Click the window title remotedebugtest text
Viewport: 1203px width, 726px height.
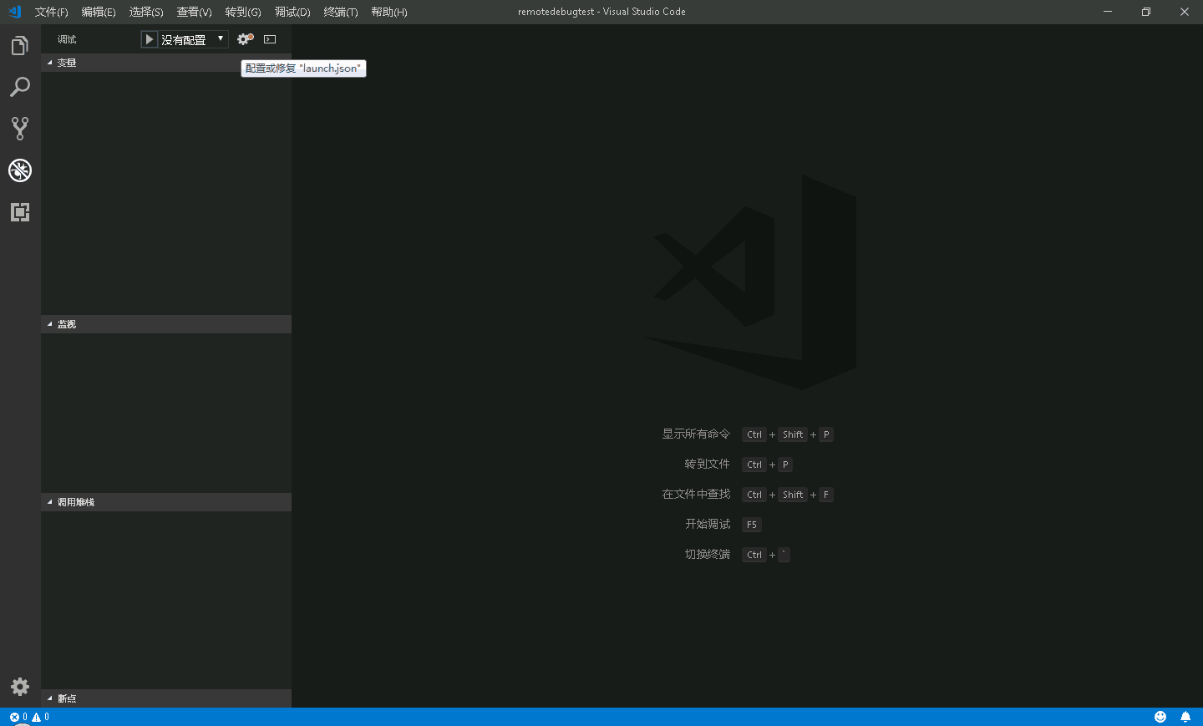pyautogui.click(x=556, y=12)
